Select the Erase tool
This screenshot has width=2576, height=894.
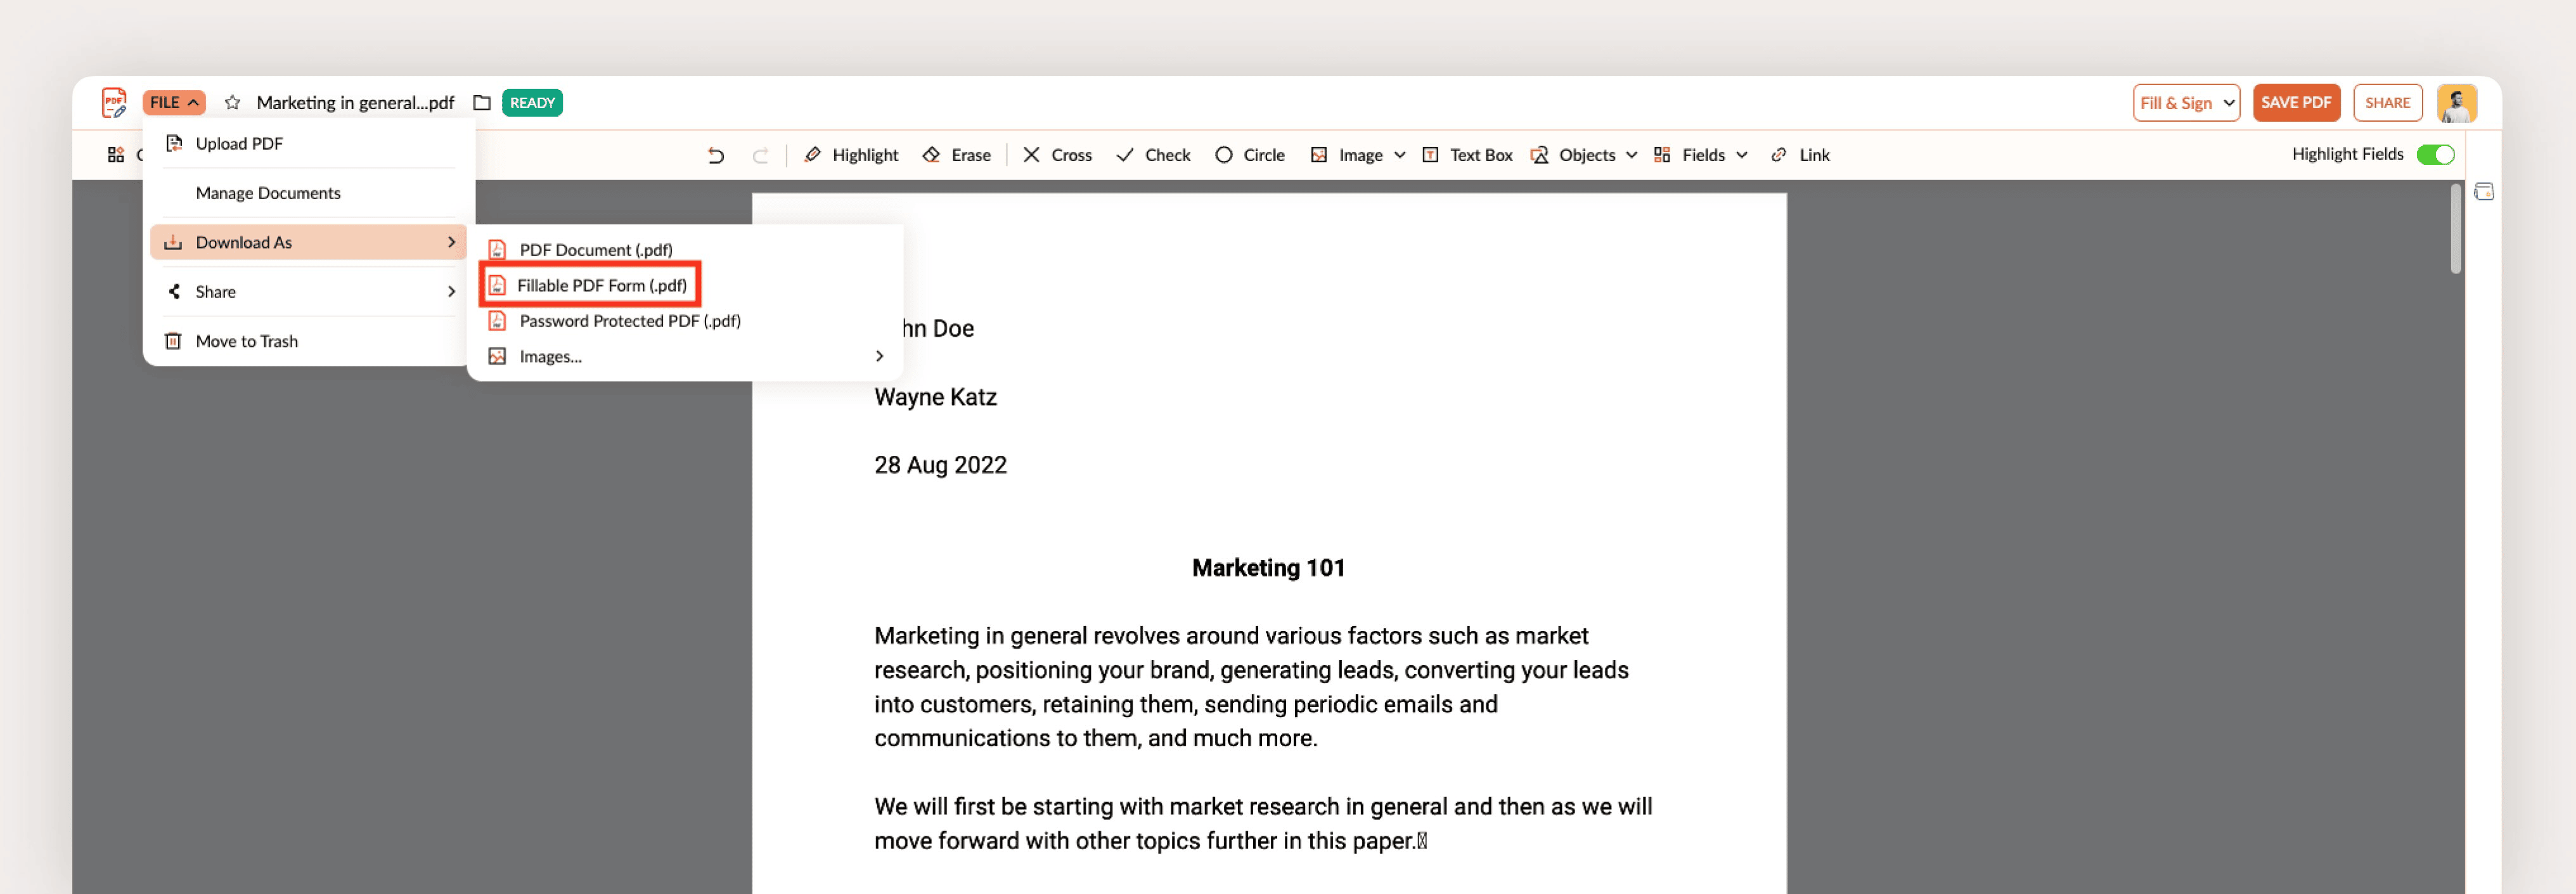click(x=956, y=155)
